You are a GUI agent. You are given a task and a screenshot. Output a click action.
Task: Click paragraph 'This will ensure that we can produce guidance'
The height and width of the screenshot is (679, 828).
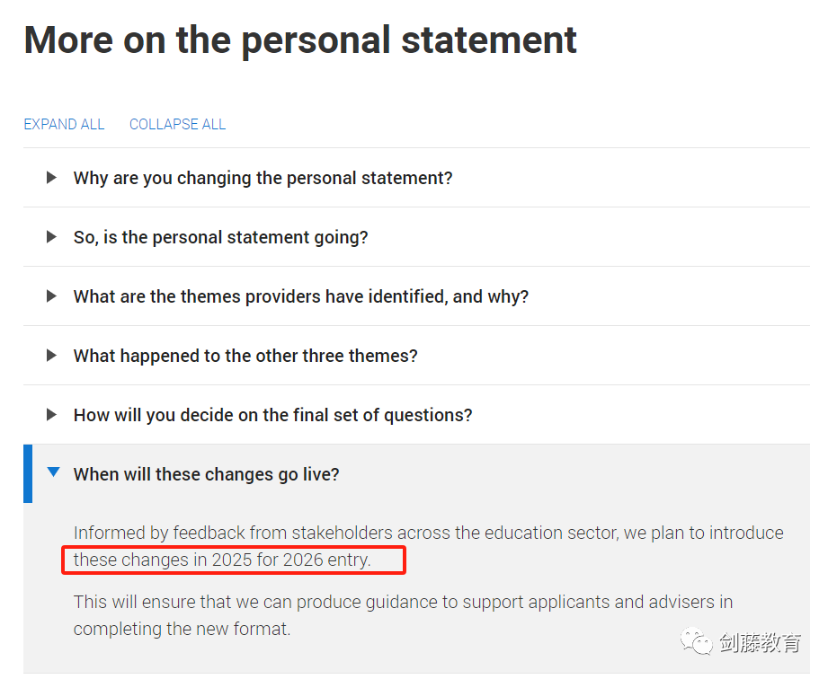pyautogui.click(x=403, y=615)
